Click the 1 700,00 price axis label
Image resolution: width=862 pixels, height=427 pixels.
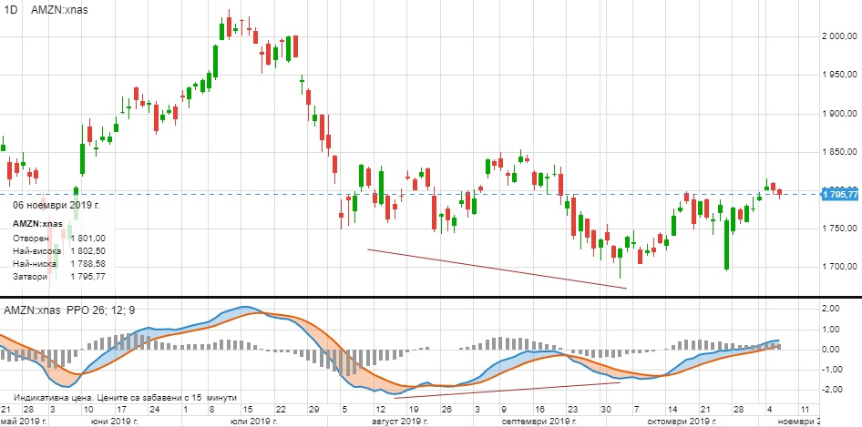pyautogui.click(x=839, y=267)
